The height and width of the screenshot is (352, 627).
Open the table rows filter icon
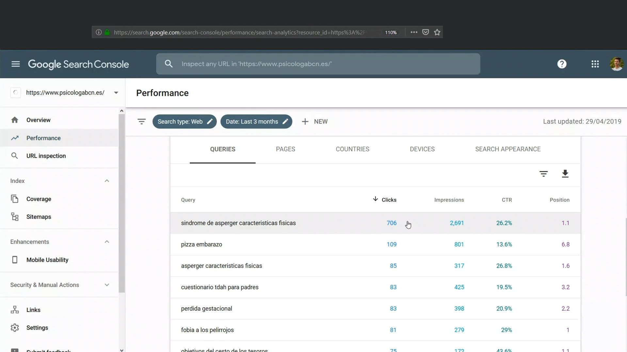[x=543, y=174]
